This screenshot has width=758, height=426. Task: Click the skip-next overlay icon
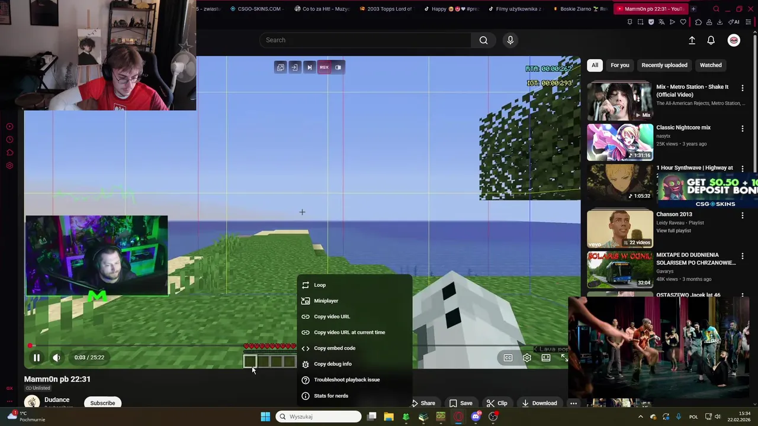coord(309,67)
